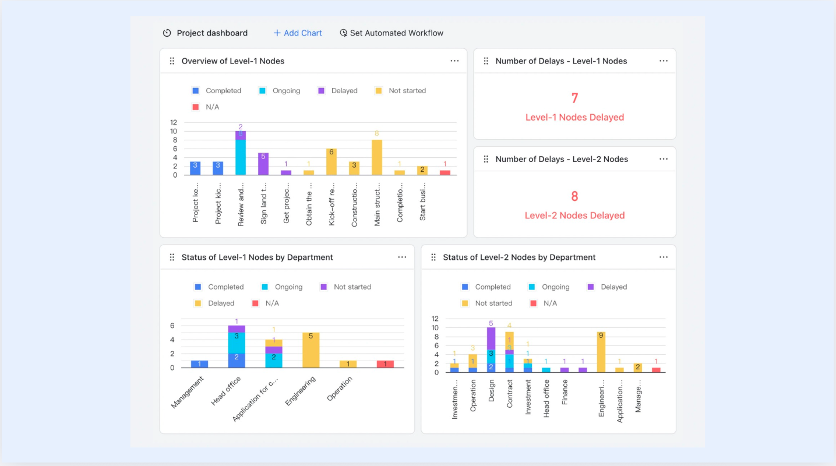Click the Project dashboard clock icon
The width and height of the screenshot is (836, 466).
coord(167,33)
